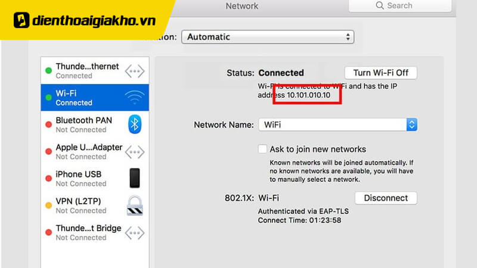
Task: Click the blue arrows of Network Name combo box
Action: click(x=411, y=125)
